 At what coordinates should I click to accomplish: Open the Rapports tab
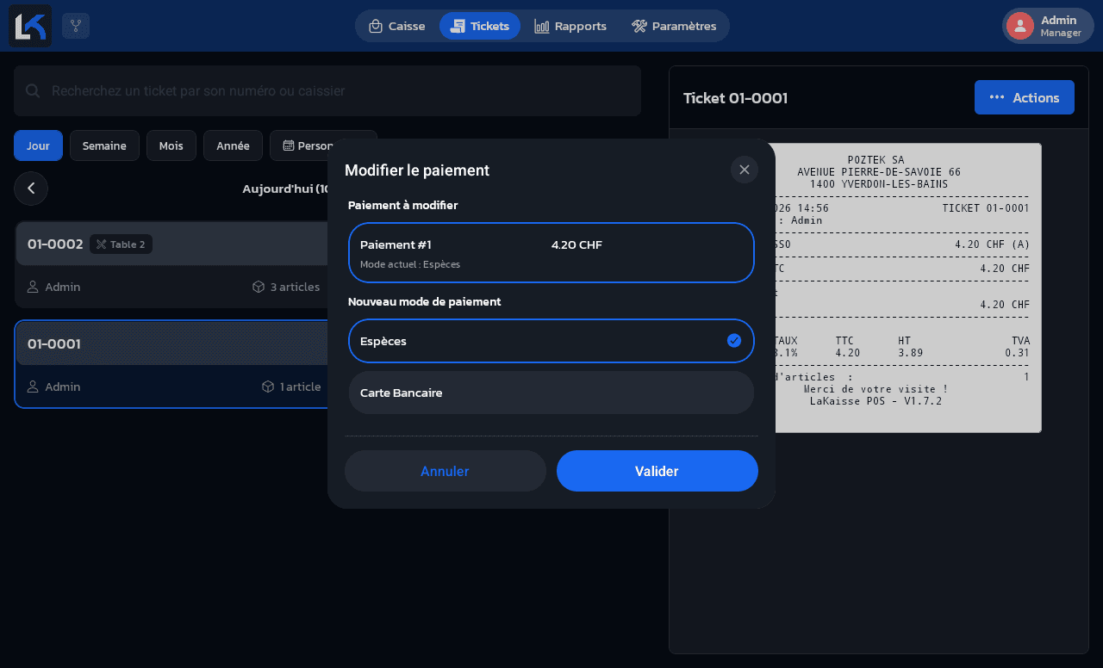pos(570,26)
